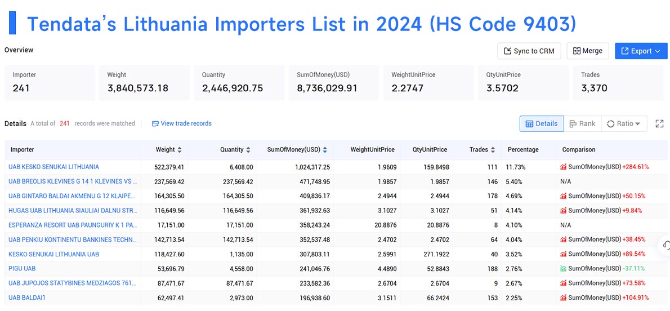The image size is (670, 311).
Task: Click the red 241 matched records count
Action: pos(65,123)
